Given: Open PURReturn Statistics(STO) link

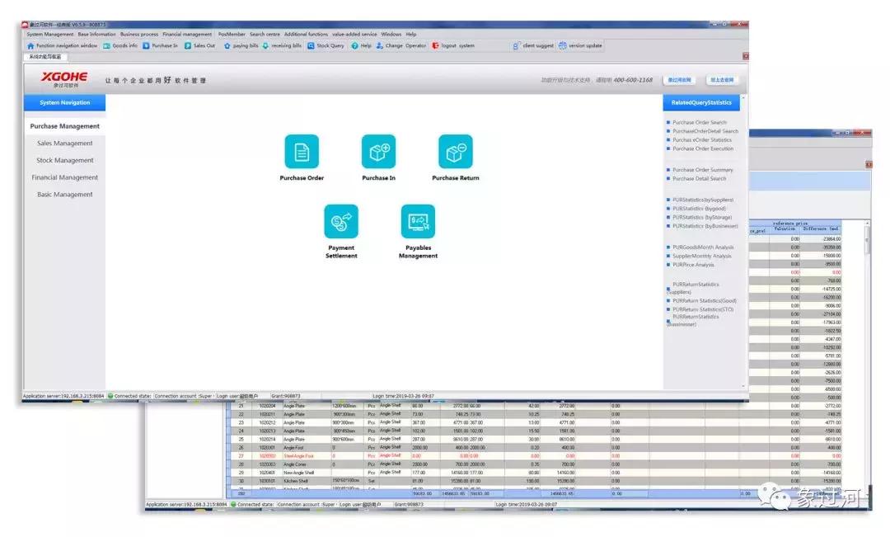Looking at the screenshot, I should pyautogui.click(x=703, y=309).
